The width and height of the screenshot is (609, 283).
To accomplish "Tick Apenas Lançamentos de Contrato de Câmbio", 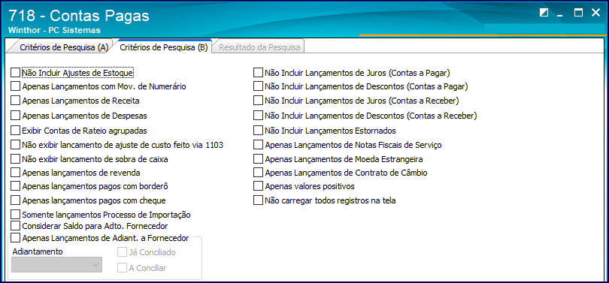I will 258,173.
